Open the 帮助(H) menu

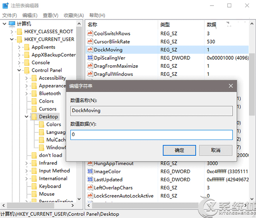97,15
